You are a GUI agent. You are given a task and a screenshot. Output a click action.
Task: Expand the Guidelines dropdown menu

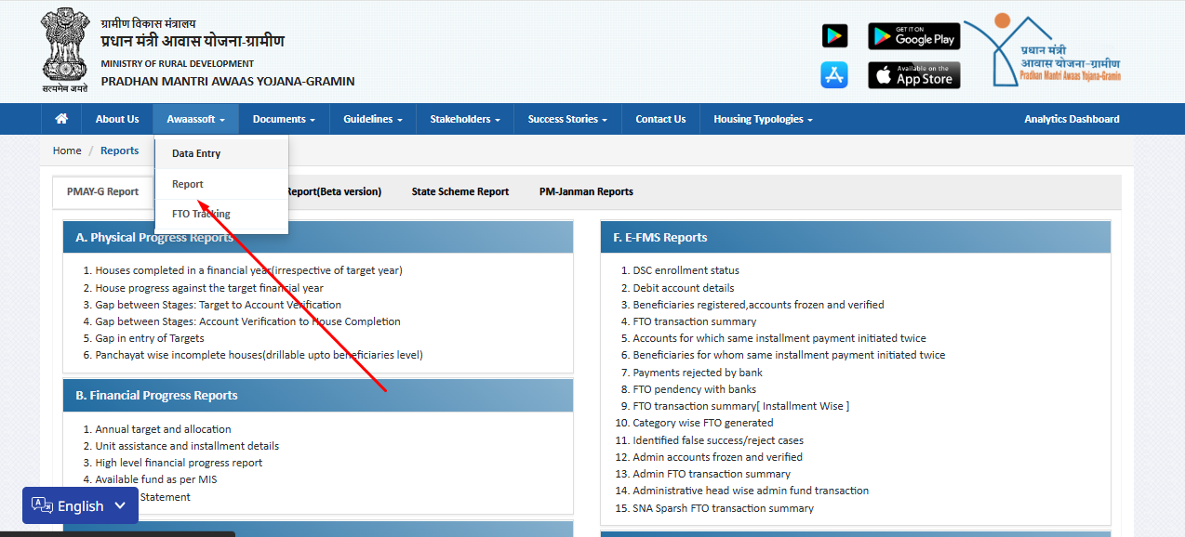tap(372, 119)
